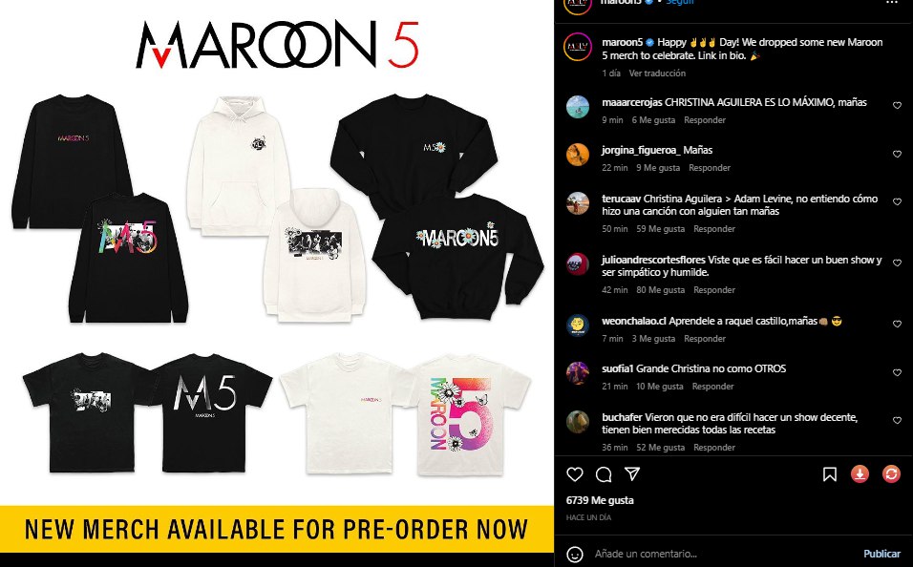Like the post with the heart icon

tap(575, 474)
